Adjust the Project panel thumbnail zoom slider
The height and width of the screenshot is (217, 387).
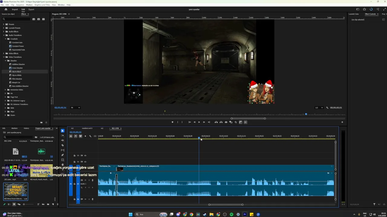(x=28, y=204)
